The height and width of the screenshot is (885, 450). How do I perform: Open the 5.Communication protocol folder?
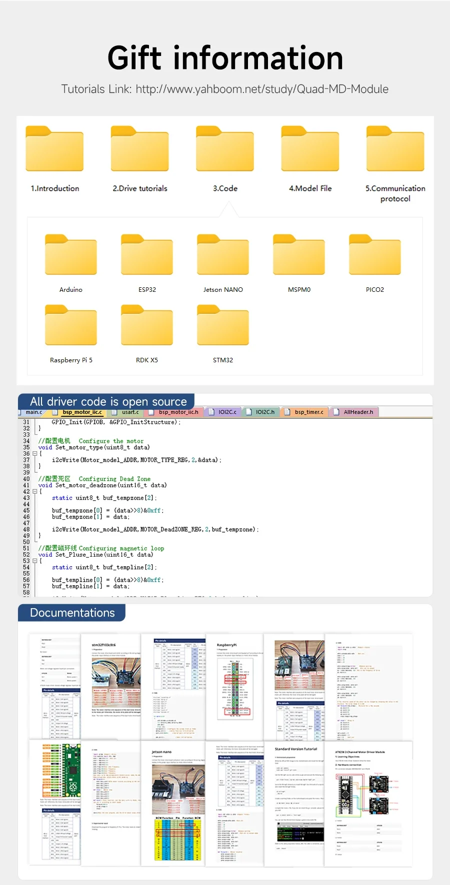(x=395, y=164)
